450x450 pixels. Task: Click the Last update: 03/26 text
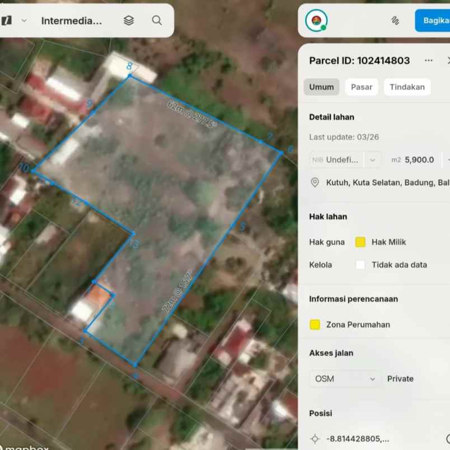[x=344, y=137]
